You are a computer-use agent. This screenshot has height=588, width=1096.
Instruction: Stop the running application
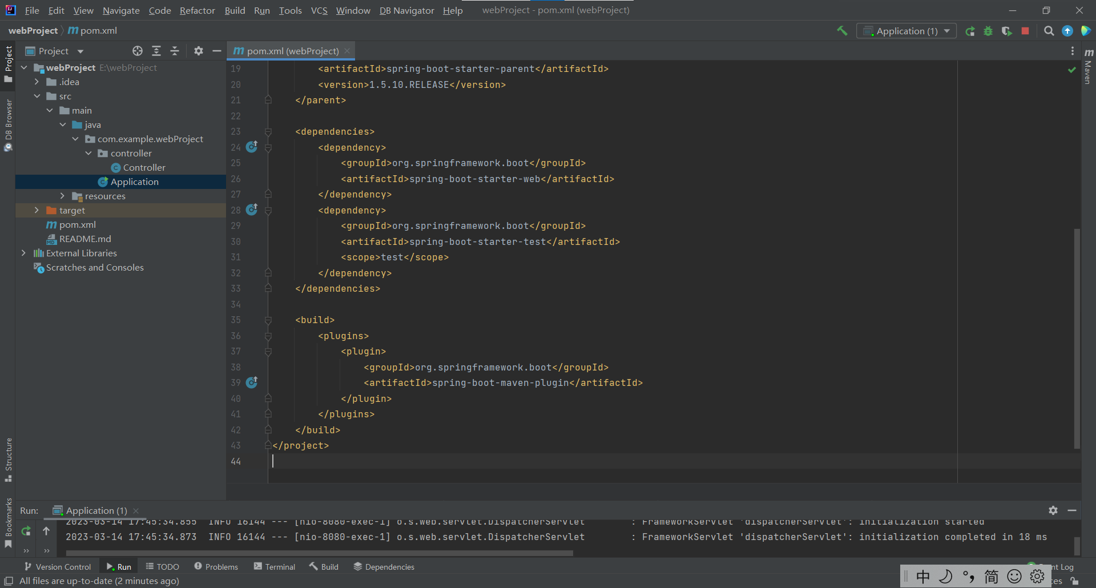1025,31
